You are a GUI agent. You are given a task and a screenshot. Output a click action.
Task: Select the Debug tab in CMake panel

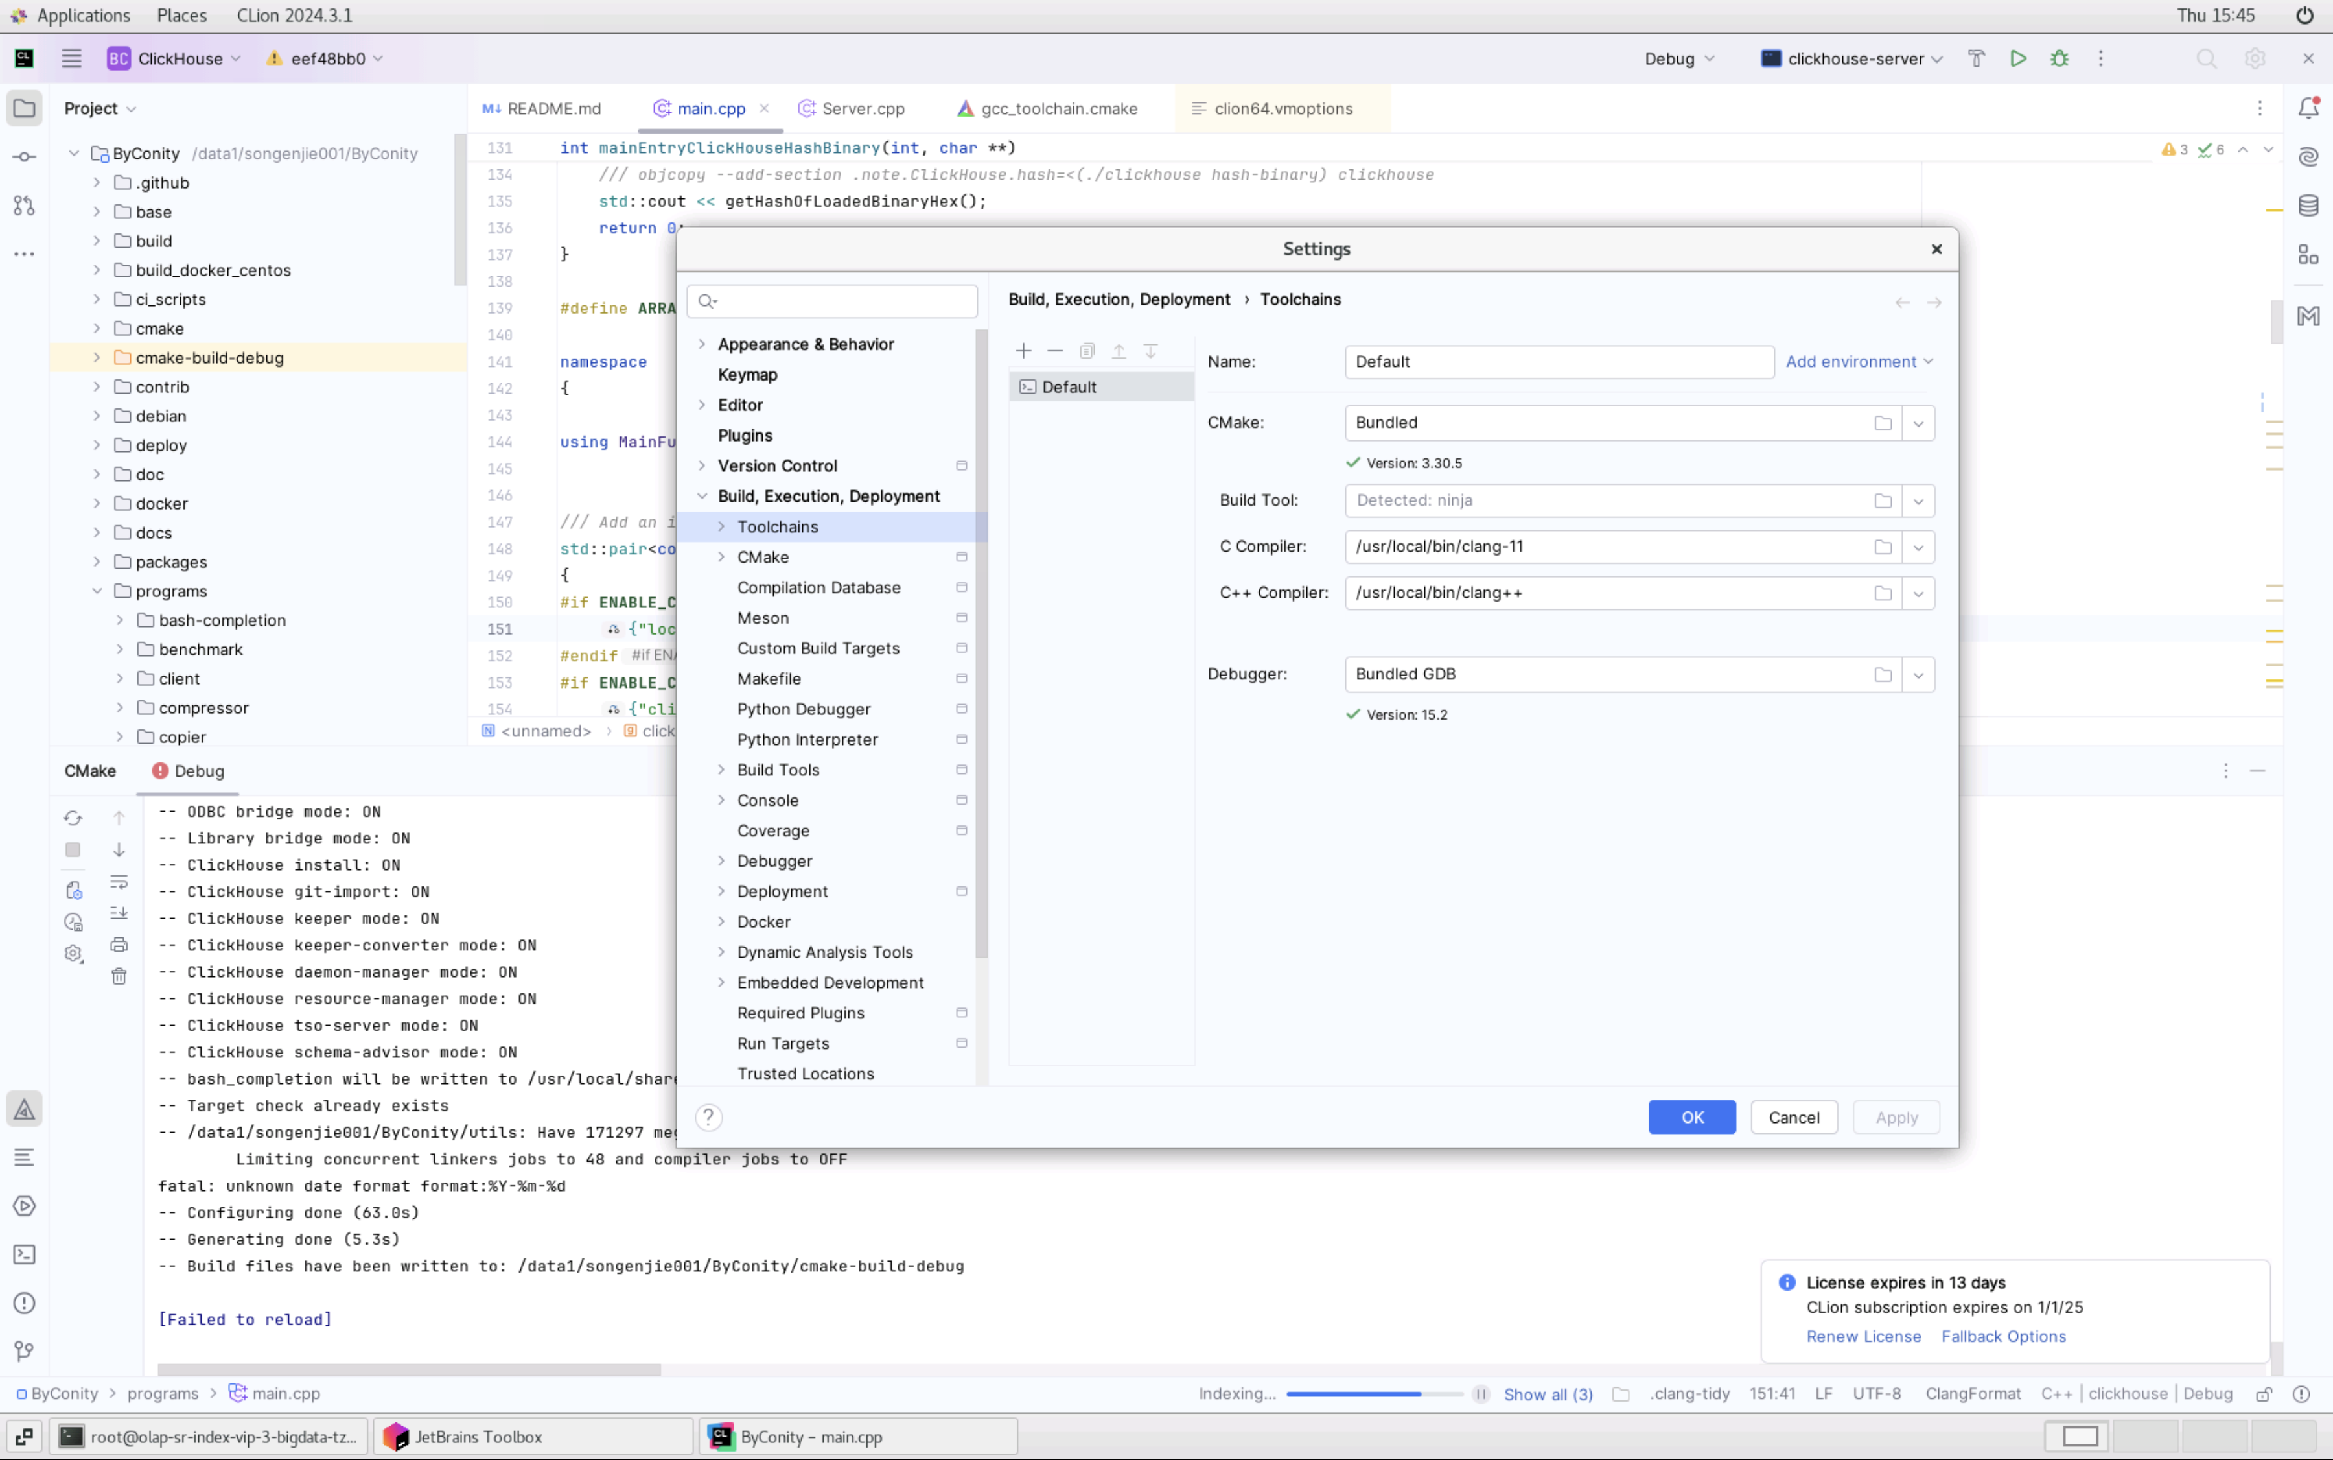coord(188,771)
